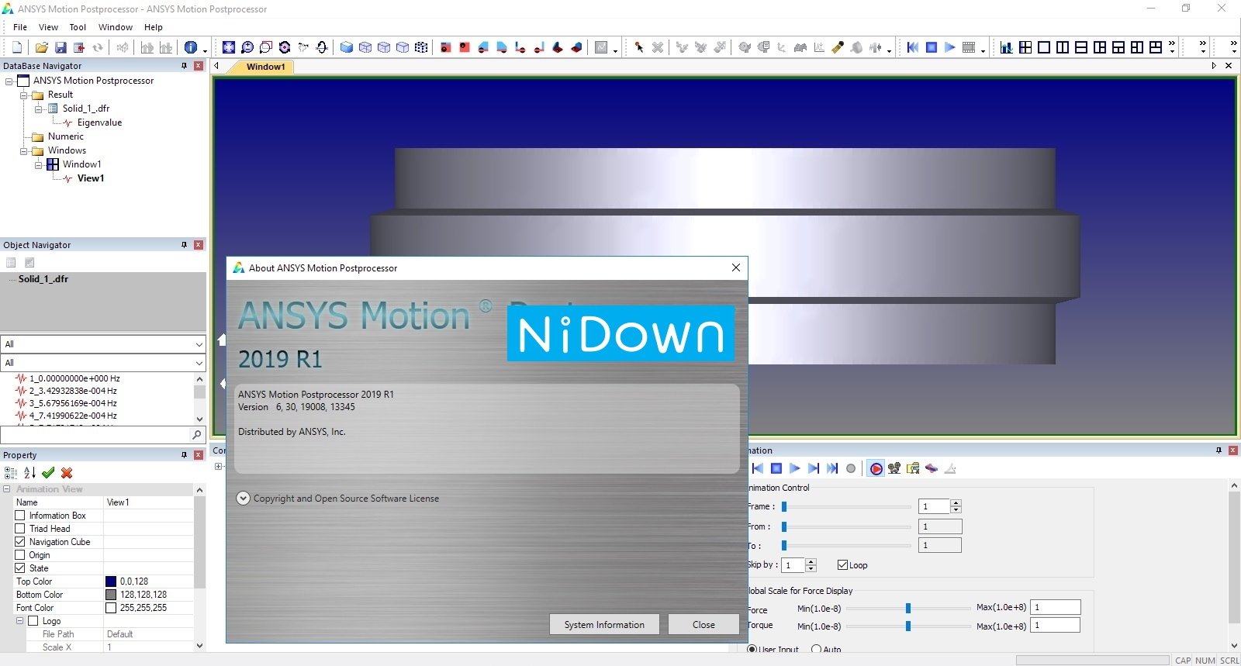1241x666 pixels.
Task: Click the arrow pointer select icon in toolbar
Action: tap(639, 47)
